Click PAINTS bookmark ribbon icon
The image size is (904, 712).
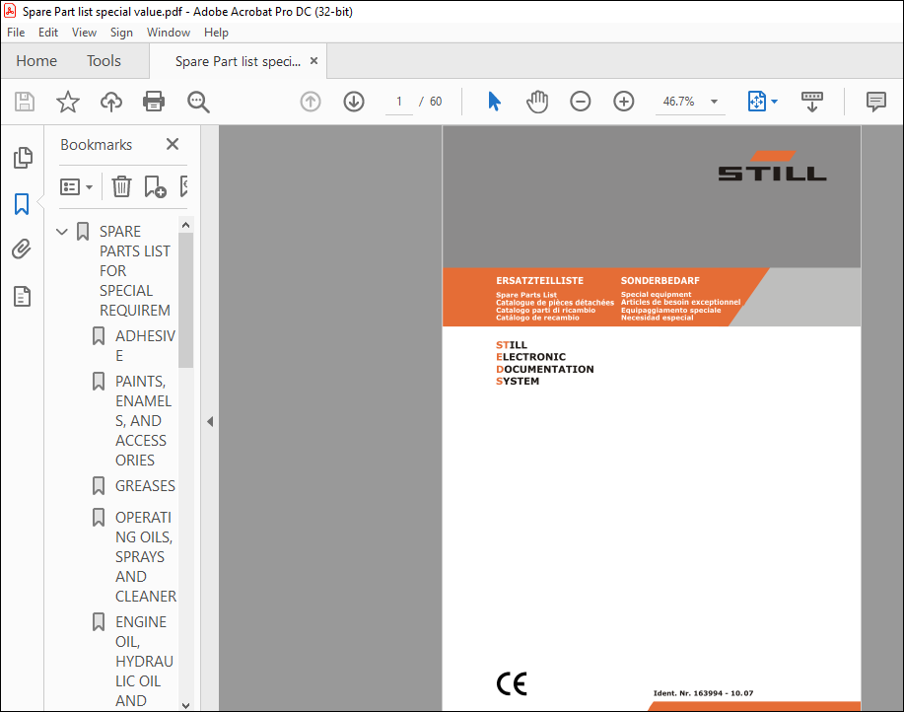pyautogui.click(x=99, y=381)
